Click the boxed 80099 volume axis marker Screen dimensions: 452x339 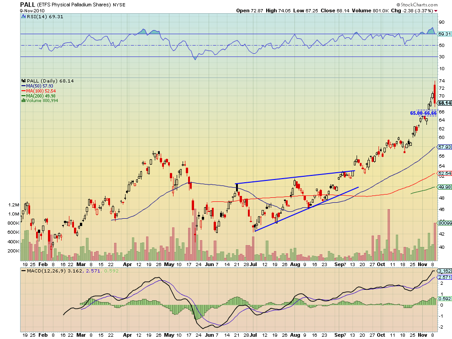(445, 223)
